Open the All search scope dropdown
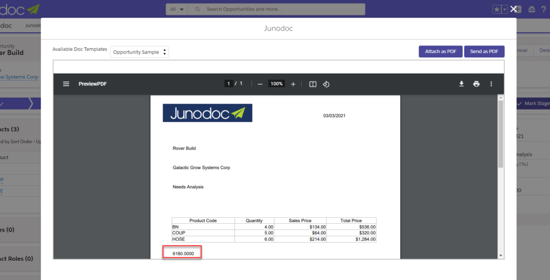Screen dimensions: 550x280 (177, 9)
